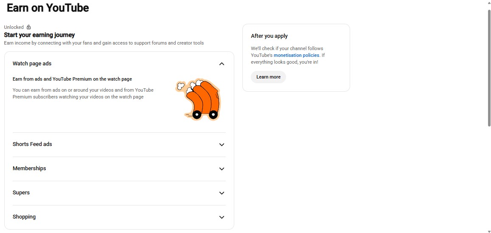Viewport: 491px width, 233px height.
Task: Select the Watch page ads heading
Action: (32, 64)
